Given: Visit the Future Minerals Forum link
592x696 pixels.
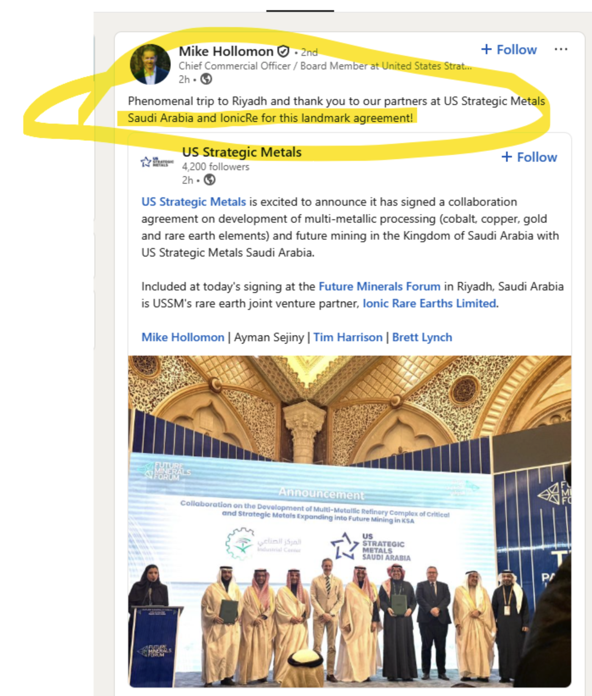Looking at the screenshot, I should (379, 287).
